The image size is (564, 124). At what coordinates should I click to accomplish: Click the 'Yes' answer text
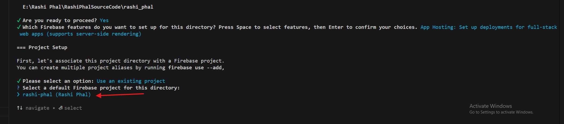(x=104, y=20)
